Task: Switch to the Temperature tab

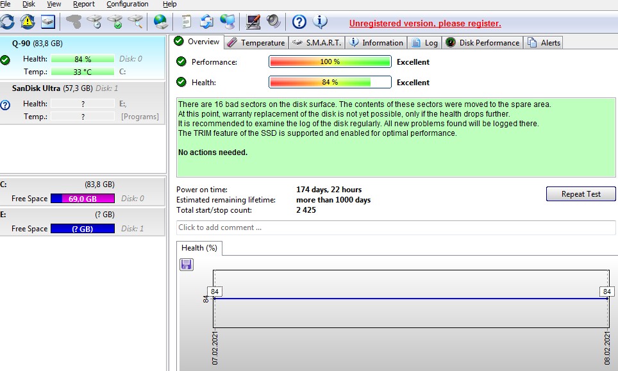Action: click(256, 42)
